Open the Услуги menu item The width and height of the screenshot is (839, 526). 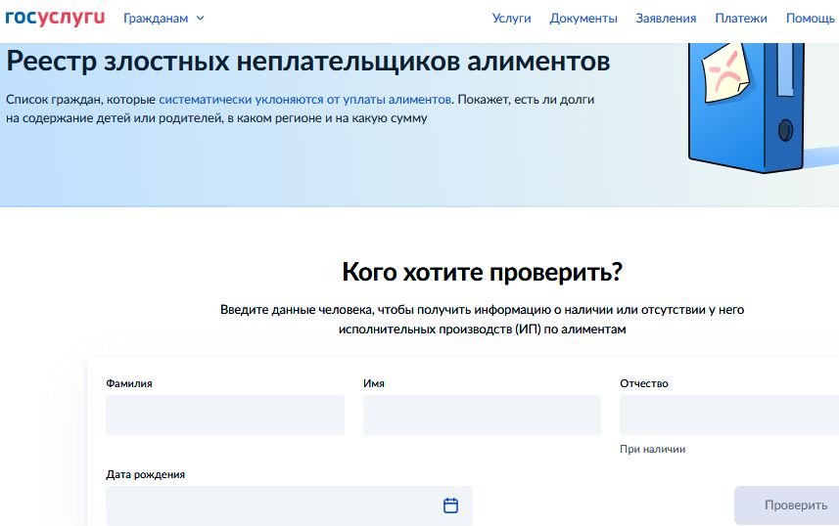[511, 18]
